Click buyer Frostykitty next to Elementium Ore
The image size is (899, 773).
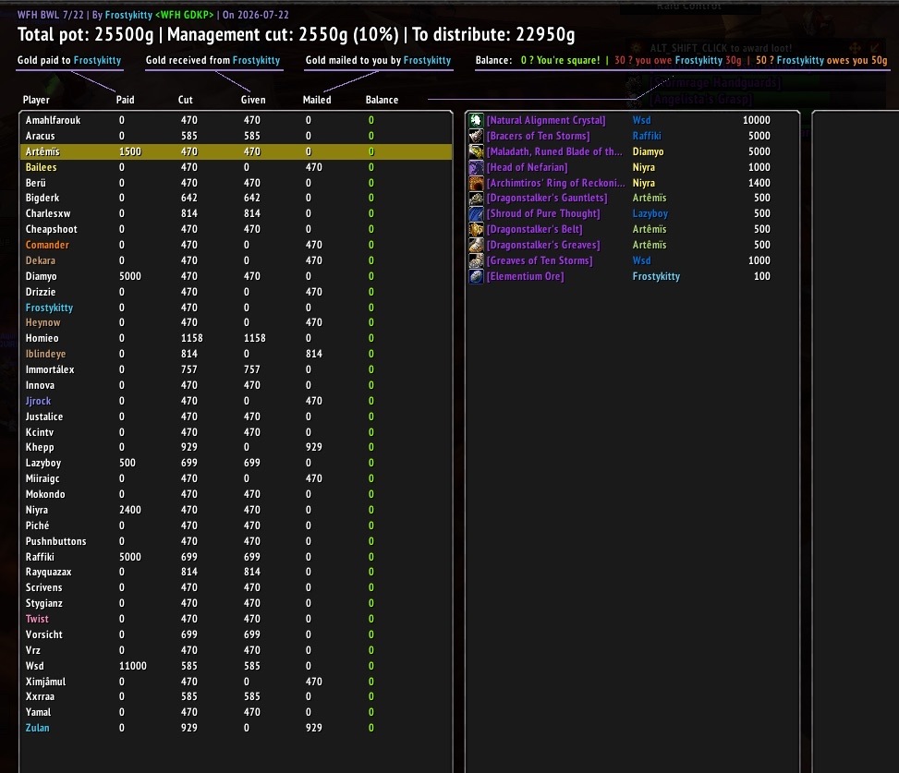pyautogui.click(x=656, y=276)
